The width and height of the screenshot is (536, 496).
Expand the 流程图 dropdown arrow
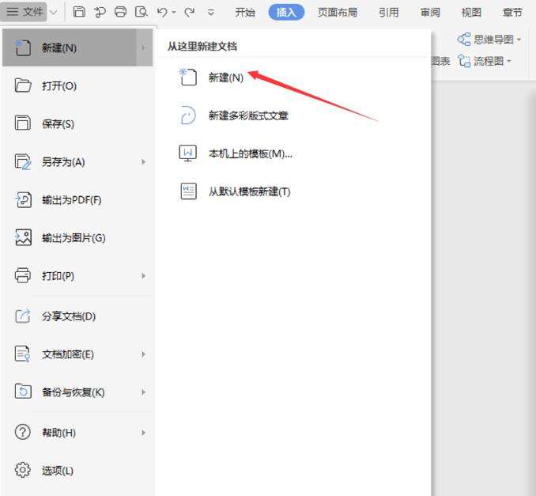click(x=508, y=61)
